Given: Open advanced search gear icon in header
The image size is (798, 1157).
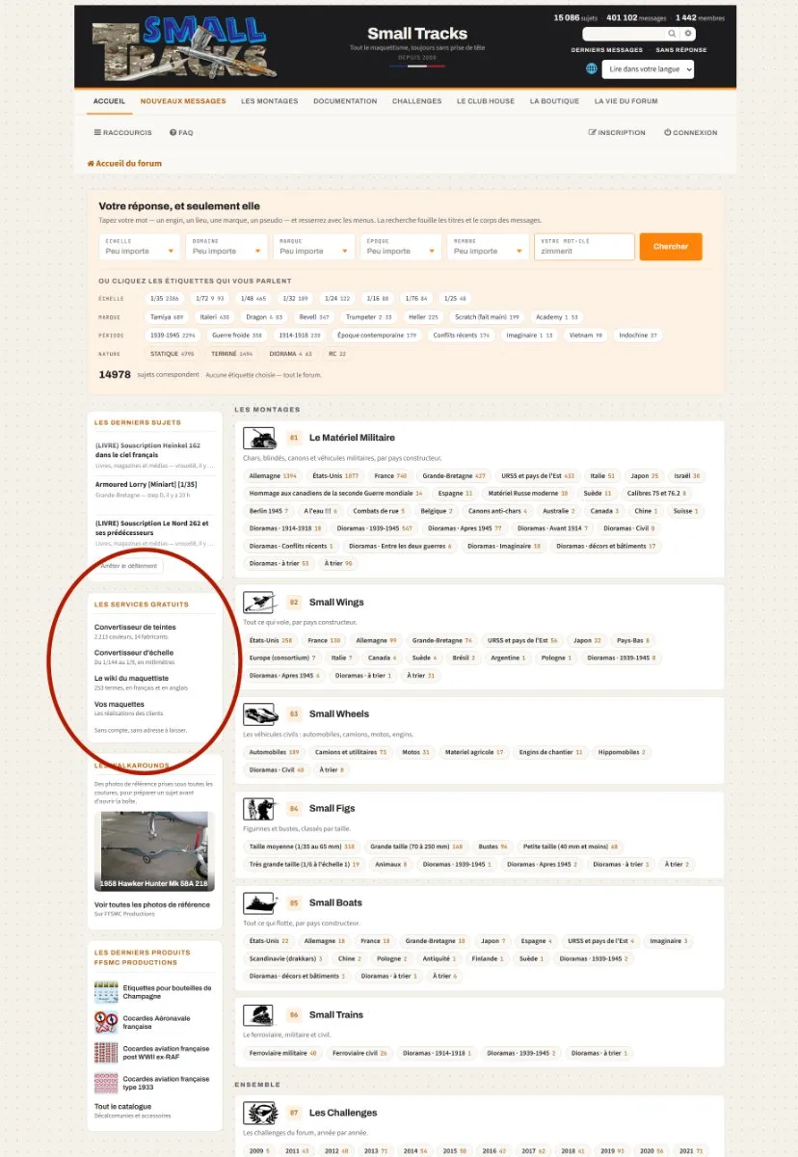Looking at the screenshot, I should tap(689, 34).
